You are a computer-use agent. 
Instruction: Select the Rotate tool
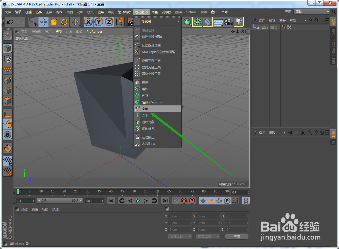64,22
